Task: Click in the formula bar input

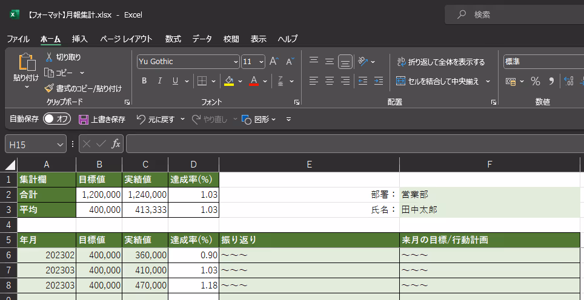Action: [355, 144]
